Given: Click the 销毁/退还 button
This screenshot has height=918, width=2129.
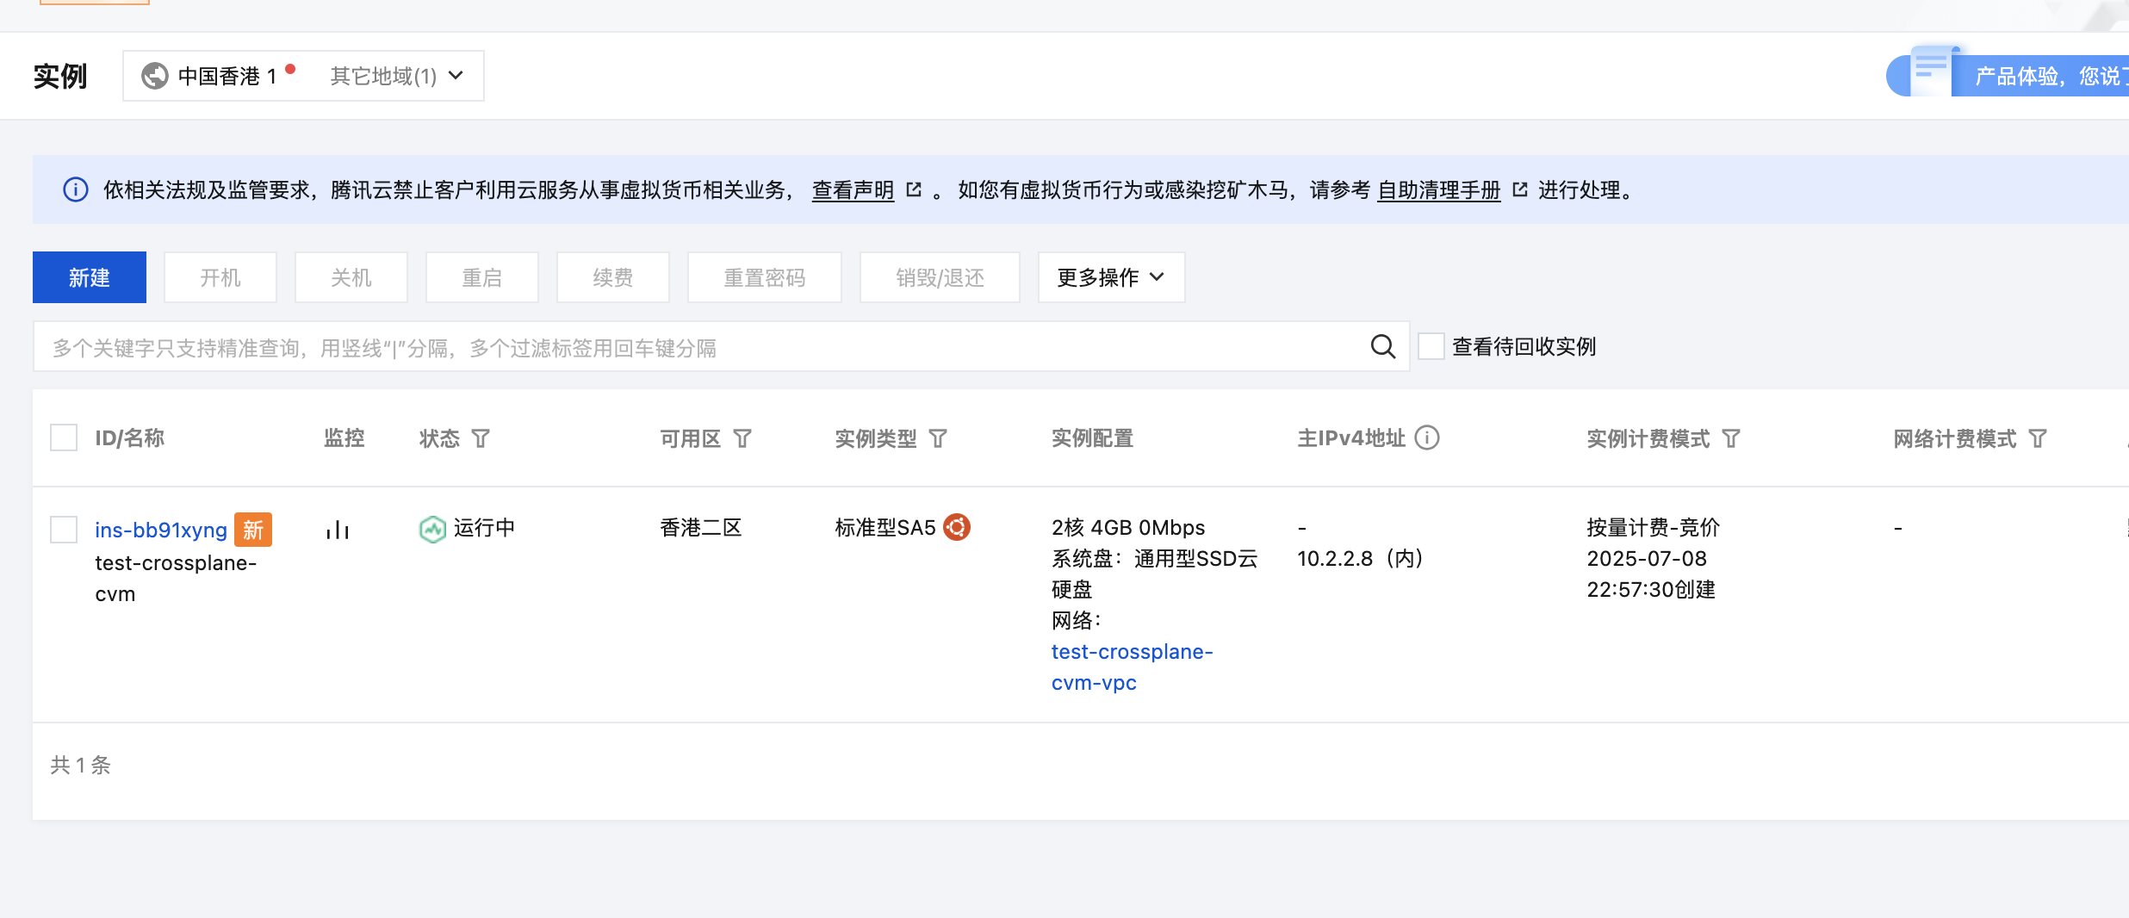Looking at the screenshot, I should [940, 277].
